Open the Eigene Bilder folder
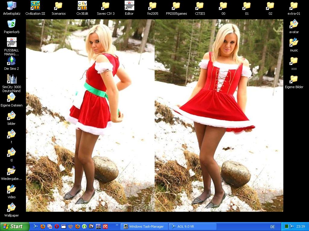 coord(294,79)
